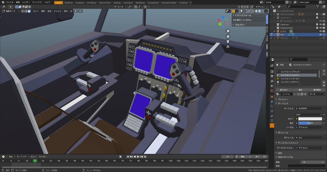
Task: Open the カラー color swatch
Action: [x=310, y=119]
